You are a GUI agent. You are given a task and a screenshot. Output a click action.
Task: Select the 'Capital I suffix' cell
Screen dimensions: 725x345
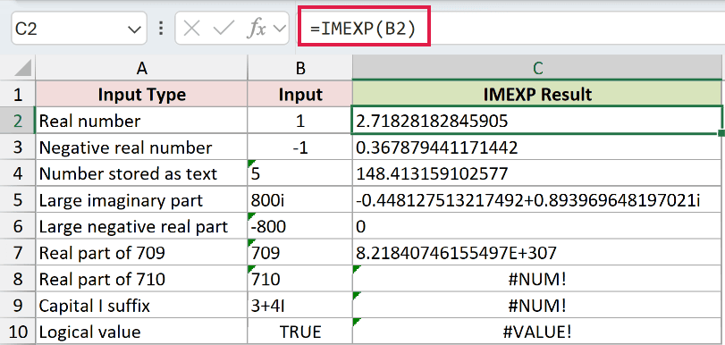click(141, 306)
